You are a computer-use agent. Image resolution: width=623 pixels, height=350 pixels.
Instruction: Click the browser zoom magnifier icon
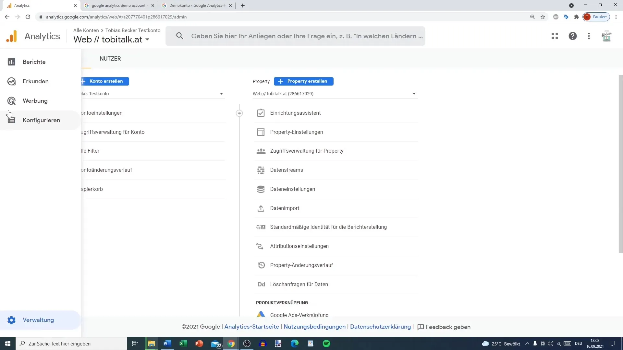pyautogui.click(x=532, y=17)
